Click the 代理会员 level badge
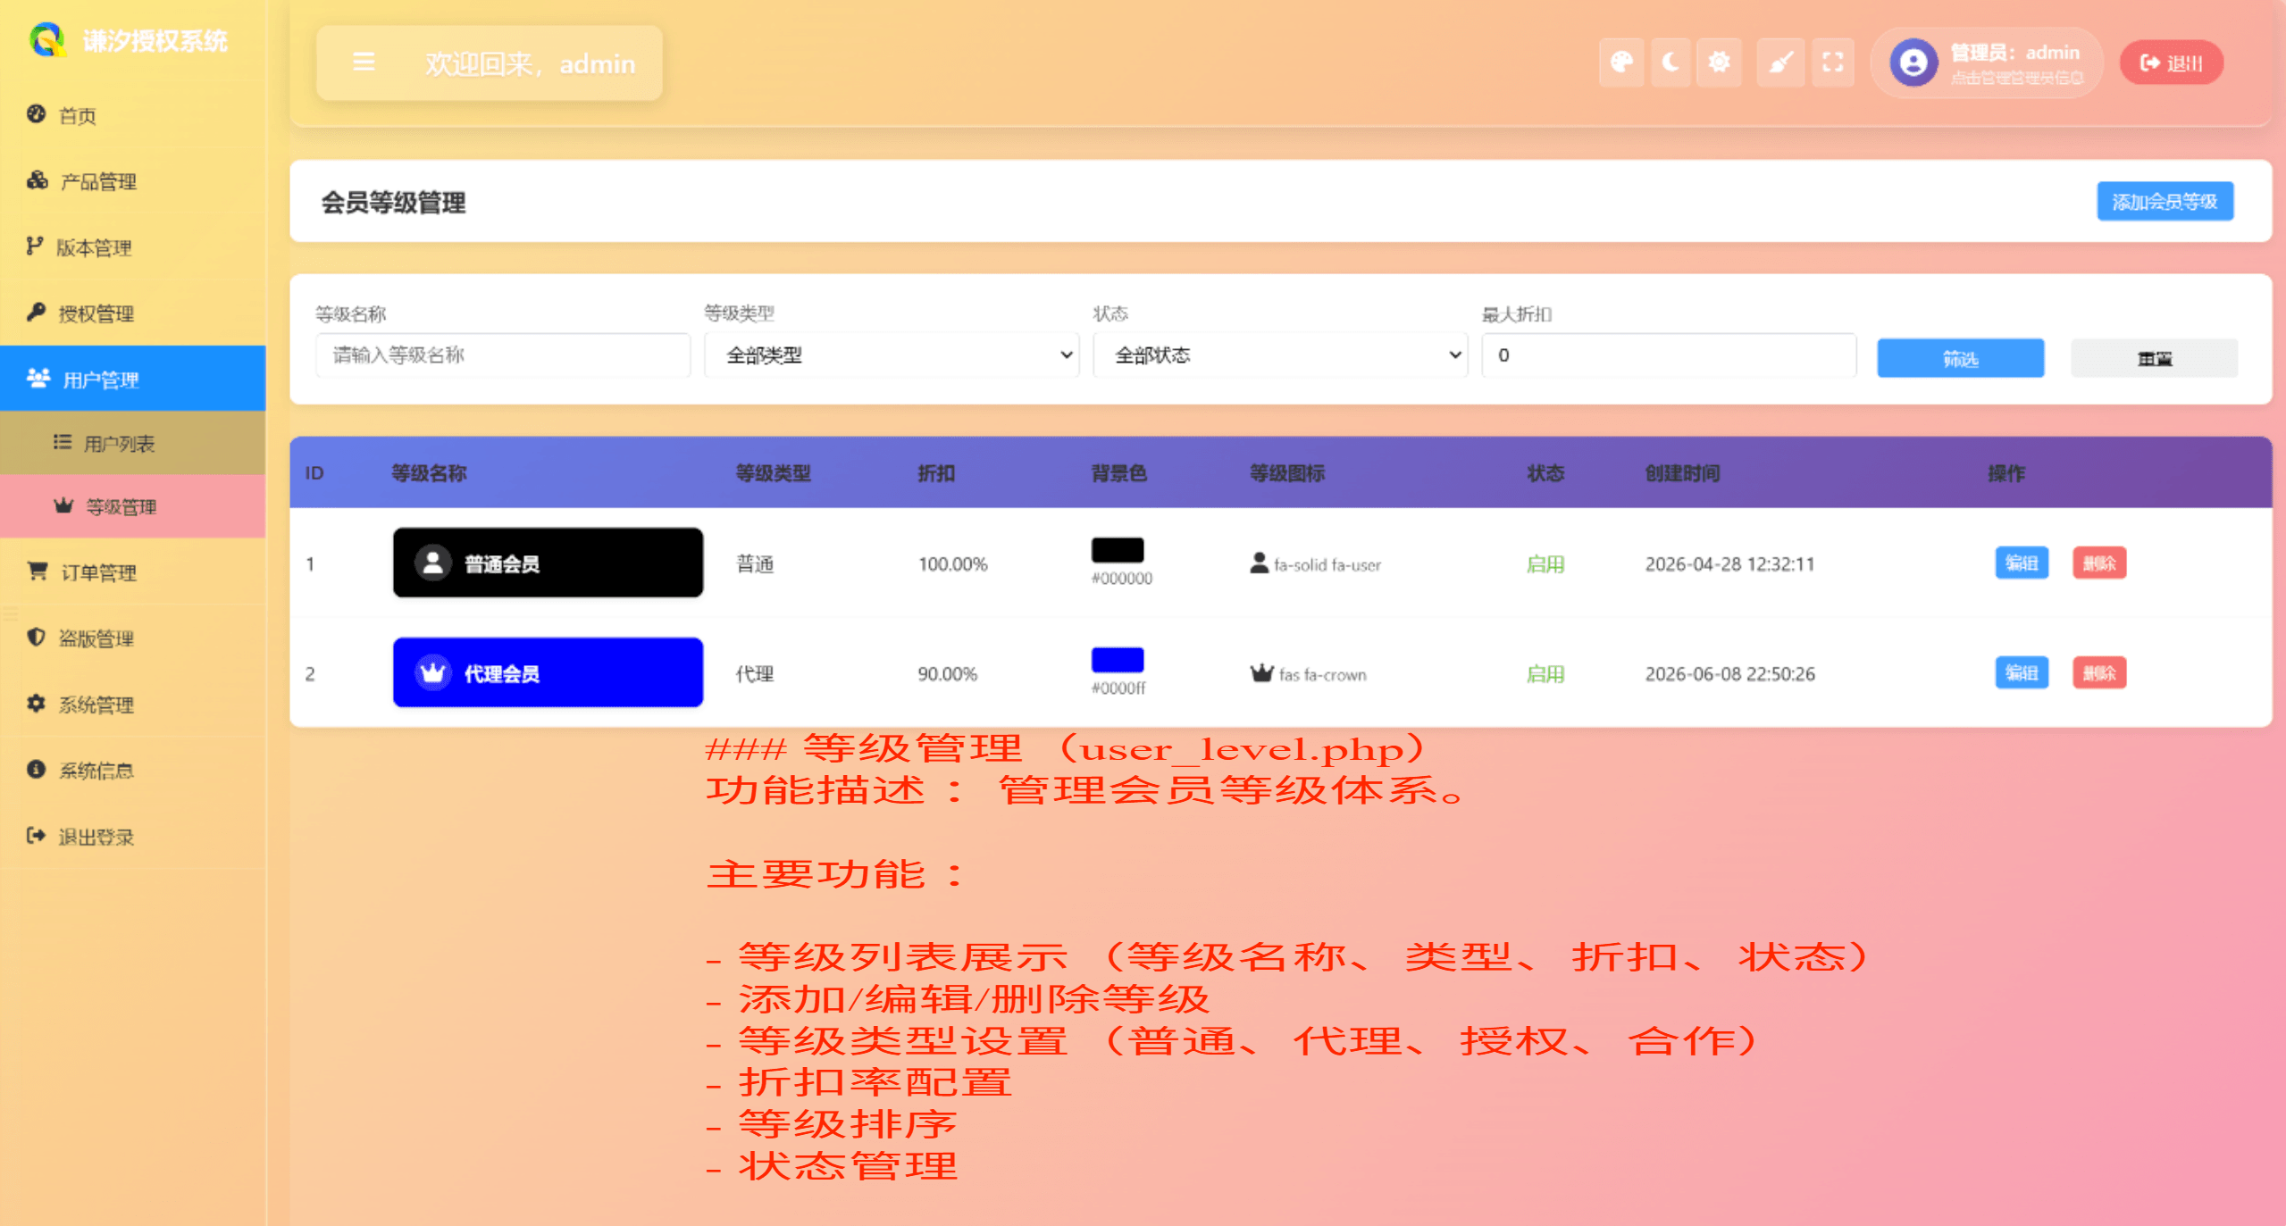2286x1226 pixels. coord(548,672)
